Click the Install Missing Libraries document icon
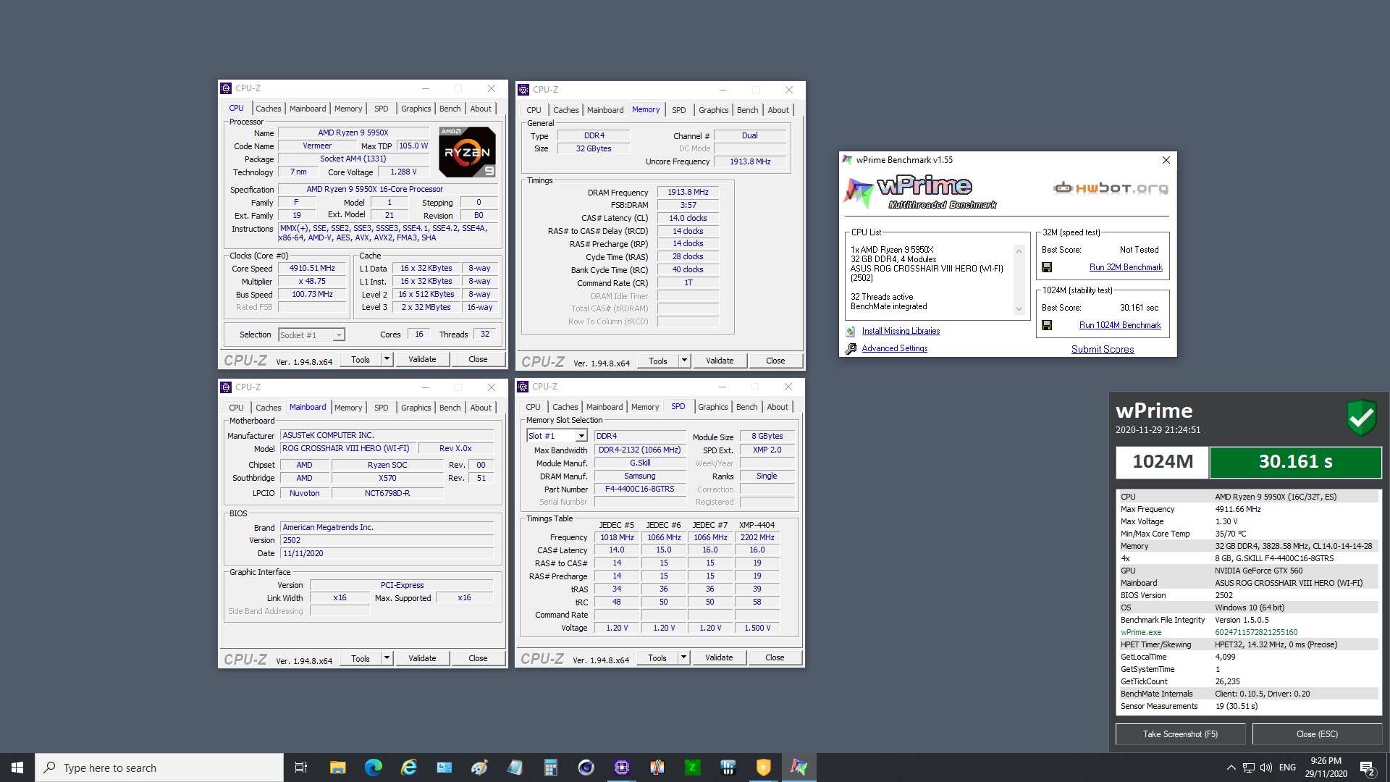 pyautogui.click(x=851, y=331)
